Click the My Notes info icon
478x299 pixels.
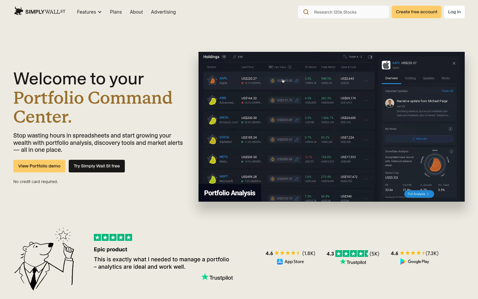450,129
